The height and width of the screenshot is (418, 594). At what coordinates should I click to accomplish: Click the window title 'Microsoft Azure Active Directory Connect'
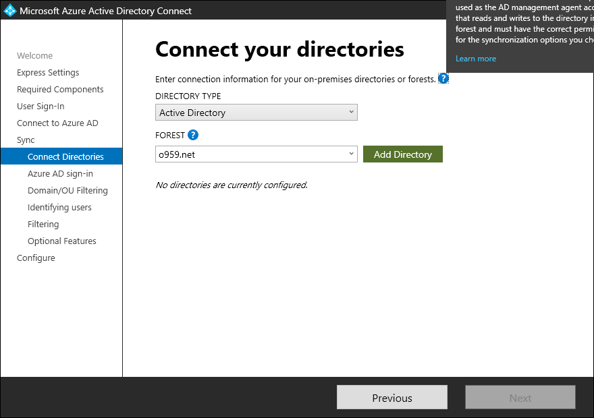click(x=106, y=11)
